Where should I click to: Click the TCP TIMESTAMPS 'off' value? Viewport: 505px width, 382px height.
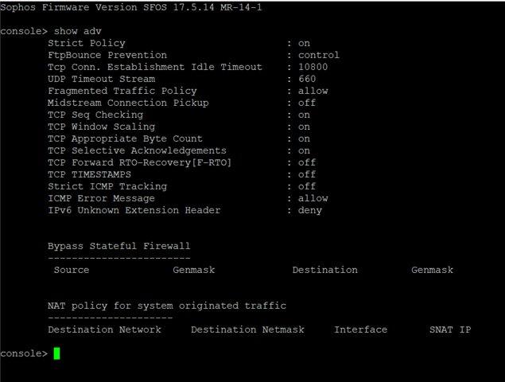[307, 174]
